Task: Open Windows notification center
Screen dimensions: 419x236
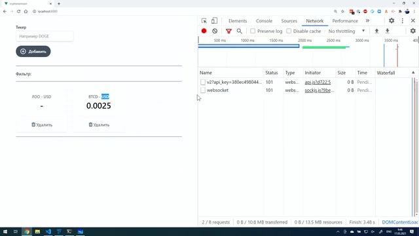Action: coord(412,231)
